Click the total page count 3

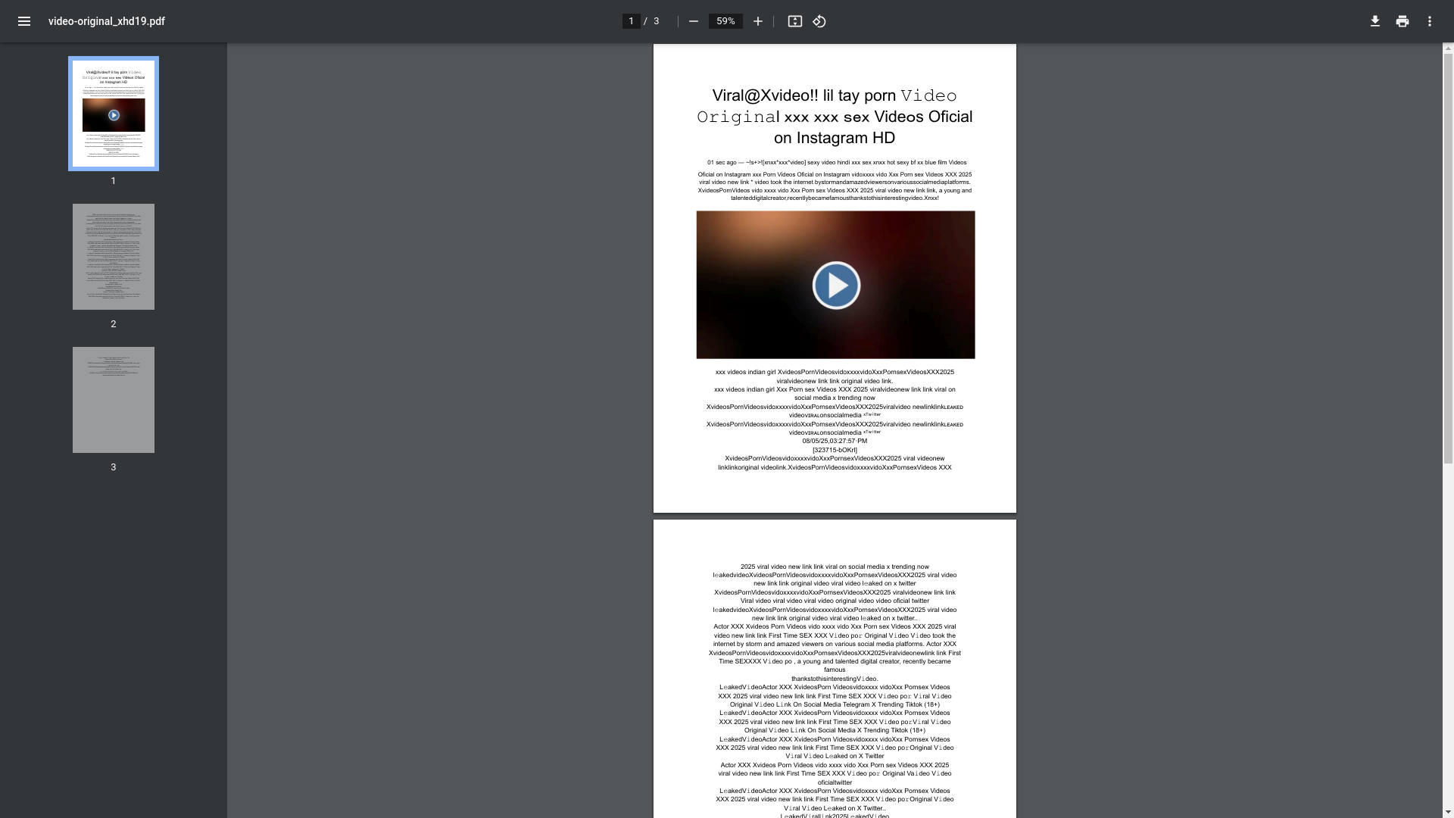point(657,21)
